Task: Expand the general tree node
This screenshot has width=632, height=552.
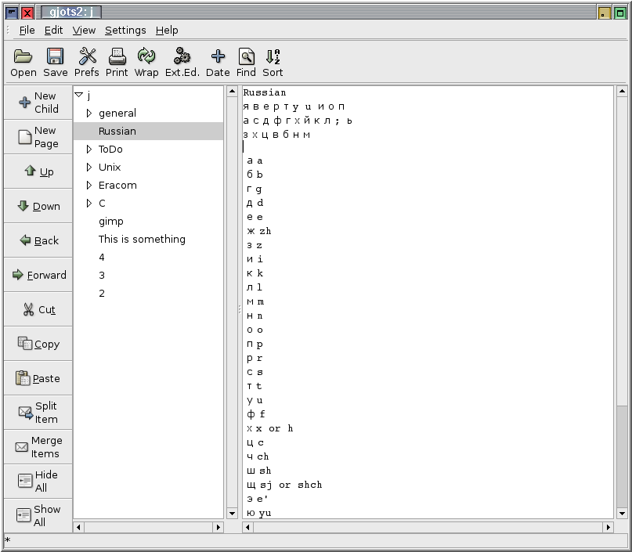Action: [89, 114]
